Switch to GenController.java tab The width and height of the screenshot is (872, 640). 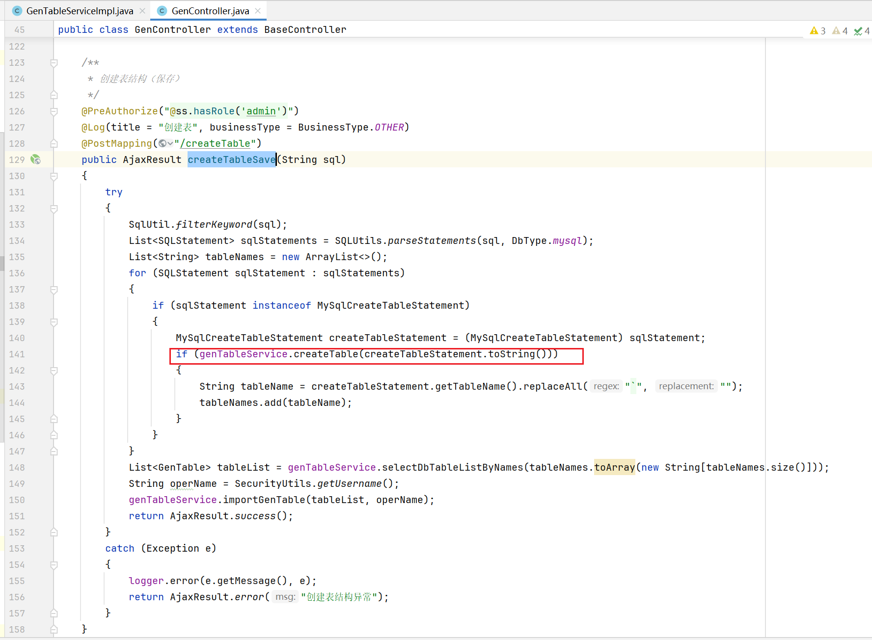(210, 11)
